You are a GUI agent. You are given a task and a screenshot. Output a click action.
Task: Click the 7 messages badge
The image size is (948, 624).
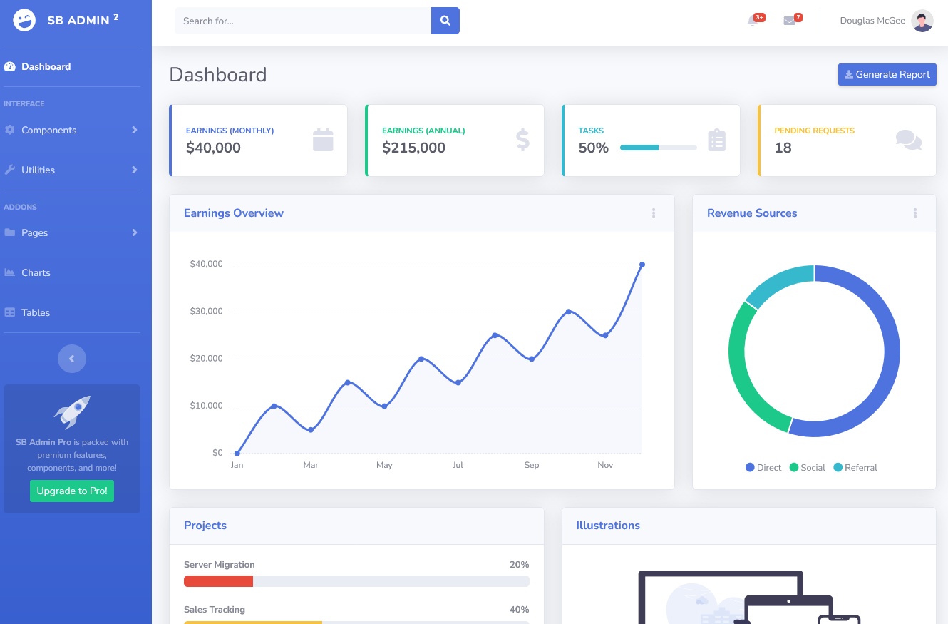click(x=798, y=17)
